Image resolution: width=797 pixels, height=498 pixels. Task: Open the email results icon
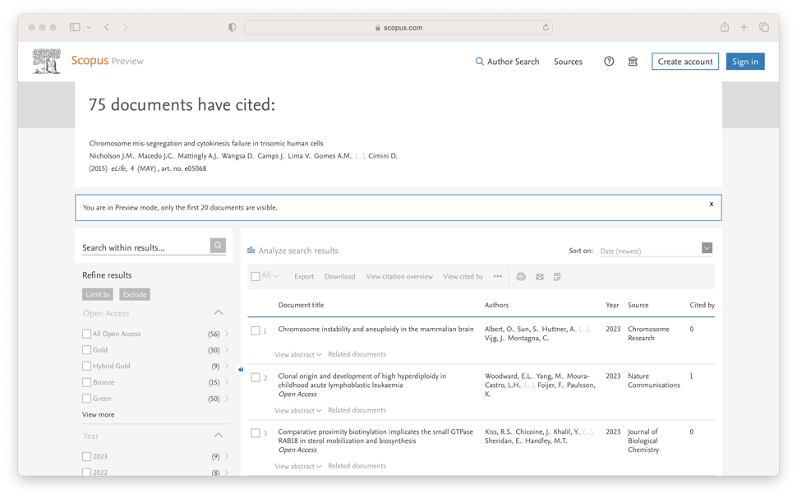pyautogui.click(x=540, y=277)
